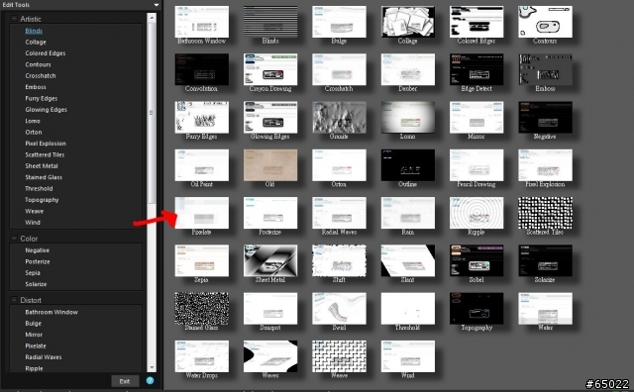The image size is (634, 392).
Task: Select Contours in the sidebar list
Action: 38,64
